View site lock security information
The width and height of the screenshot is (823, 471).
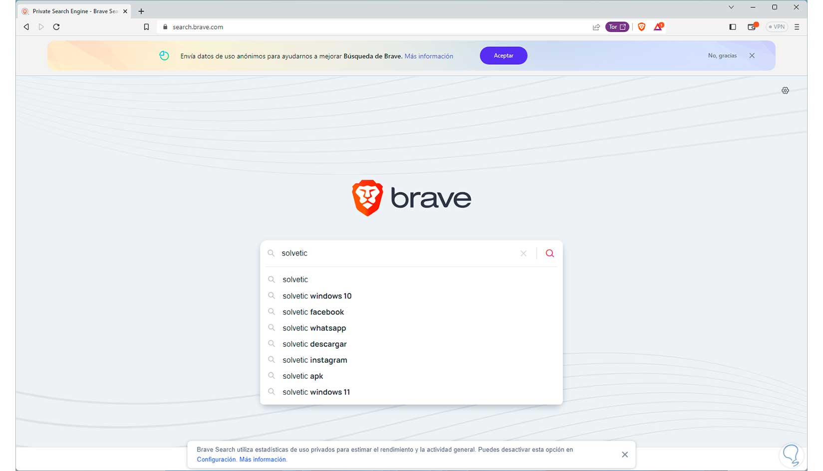165,27
